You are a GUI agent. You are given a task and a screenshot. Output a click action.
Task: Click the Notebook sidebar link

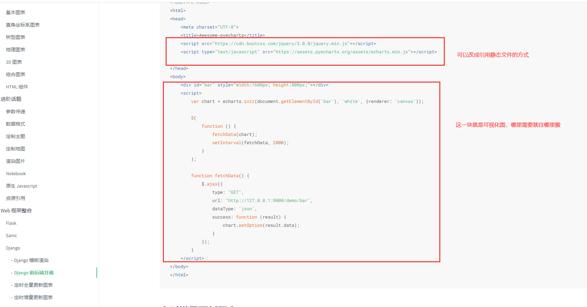pyautogui.click(x=16, y=173)
